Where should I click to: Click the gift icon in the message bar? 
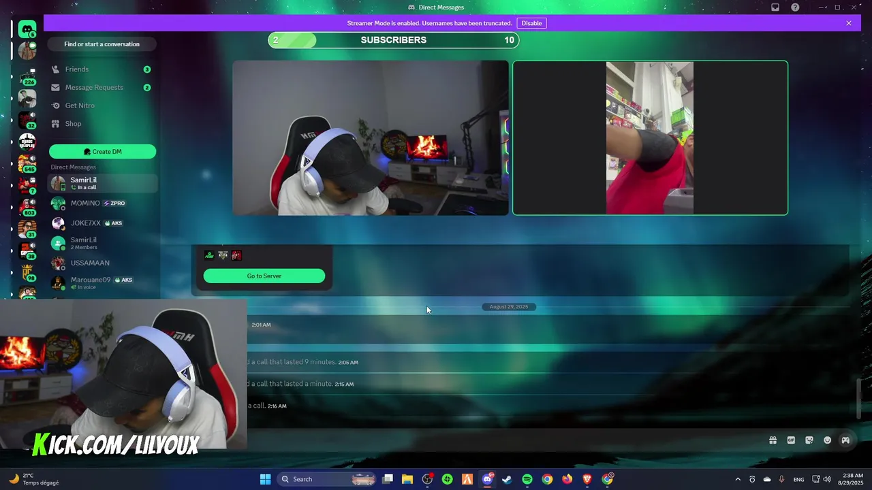[773, 440]
